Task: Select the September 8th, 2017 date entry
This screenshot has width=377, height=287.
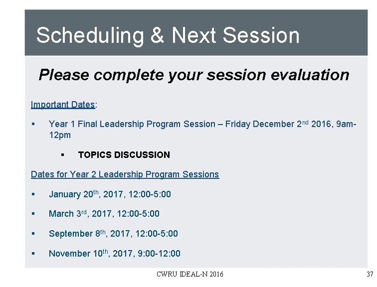Action: (113, 234)
